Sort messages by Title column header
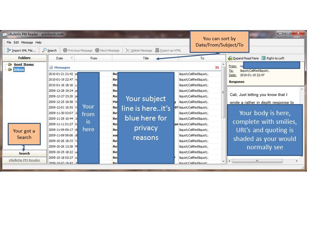This screenshot has width=321, height=241. [x=146, y=58]
